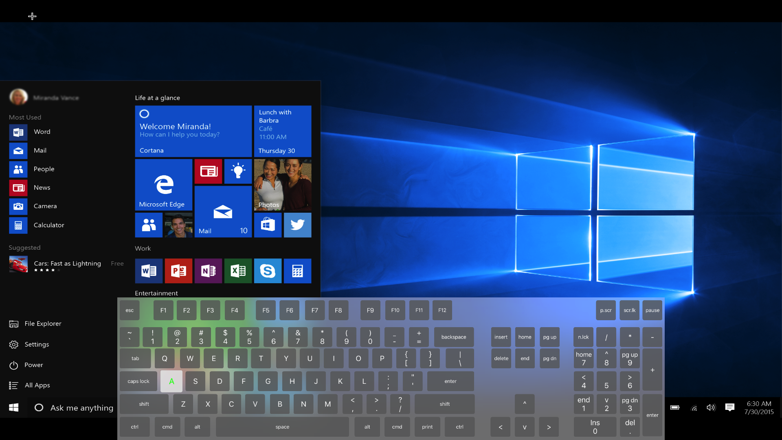Open Microsoft Edge browser
This screenshot has height=440, width=782.
point(163,185)
